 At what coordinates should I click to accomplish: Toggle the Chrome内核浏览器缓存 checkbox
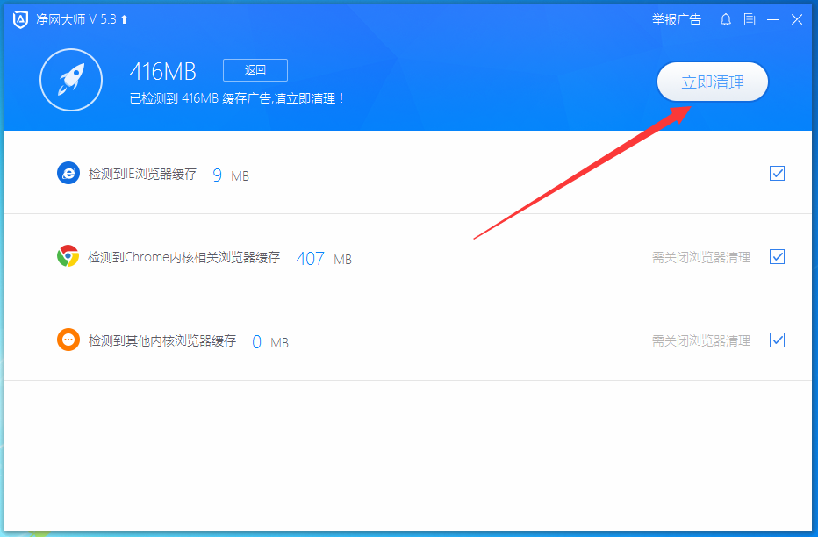(777, 256)
